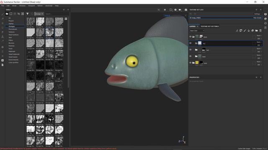This screenshot has width=268, height=150.
Task: Select the Alphas shelf category
Action: tap(11, 24)
